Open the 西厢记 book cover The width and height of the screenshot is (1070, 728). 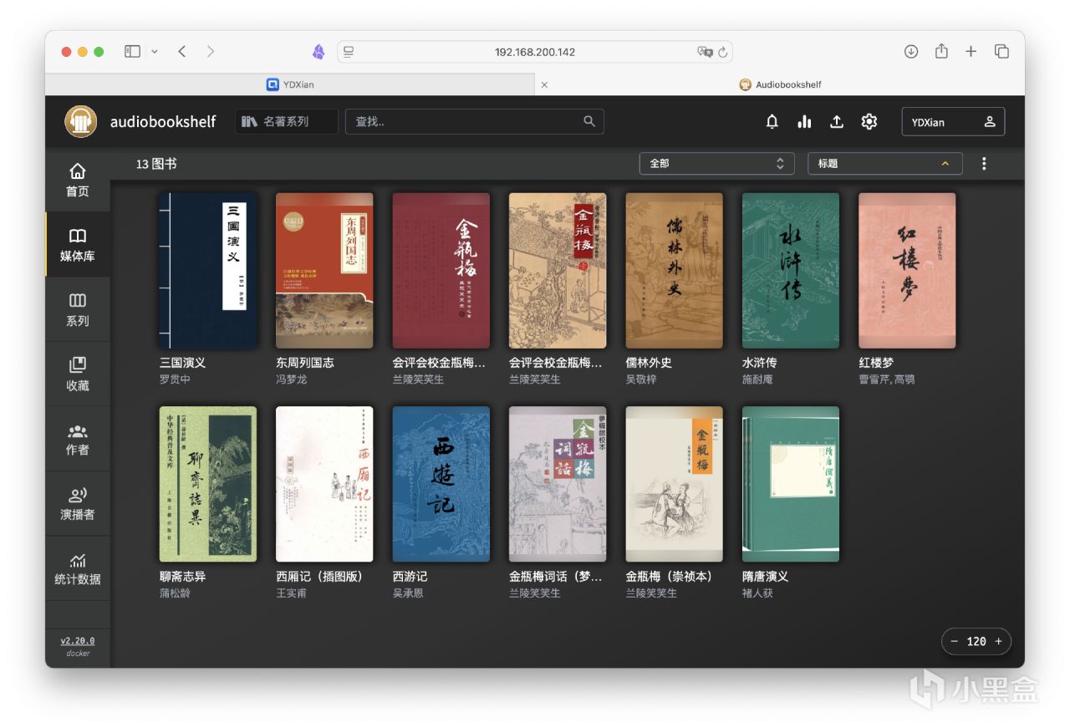324,484
